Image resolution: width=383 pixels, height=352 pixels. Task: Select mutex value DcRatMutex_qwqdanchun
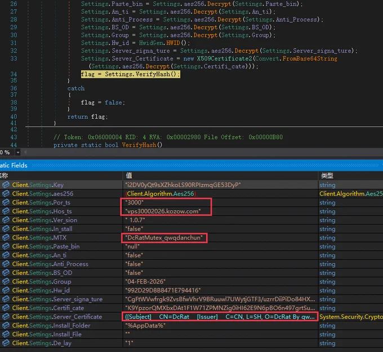click(164, 238)
